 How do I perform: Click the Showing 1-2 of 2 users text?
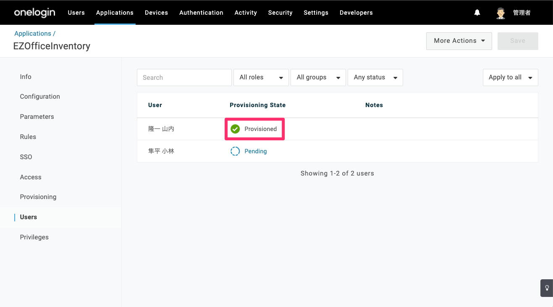(337, 173)
